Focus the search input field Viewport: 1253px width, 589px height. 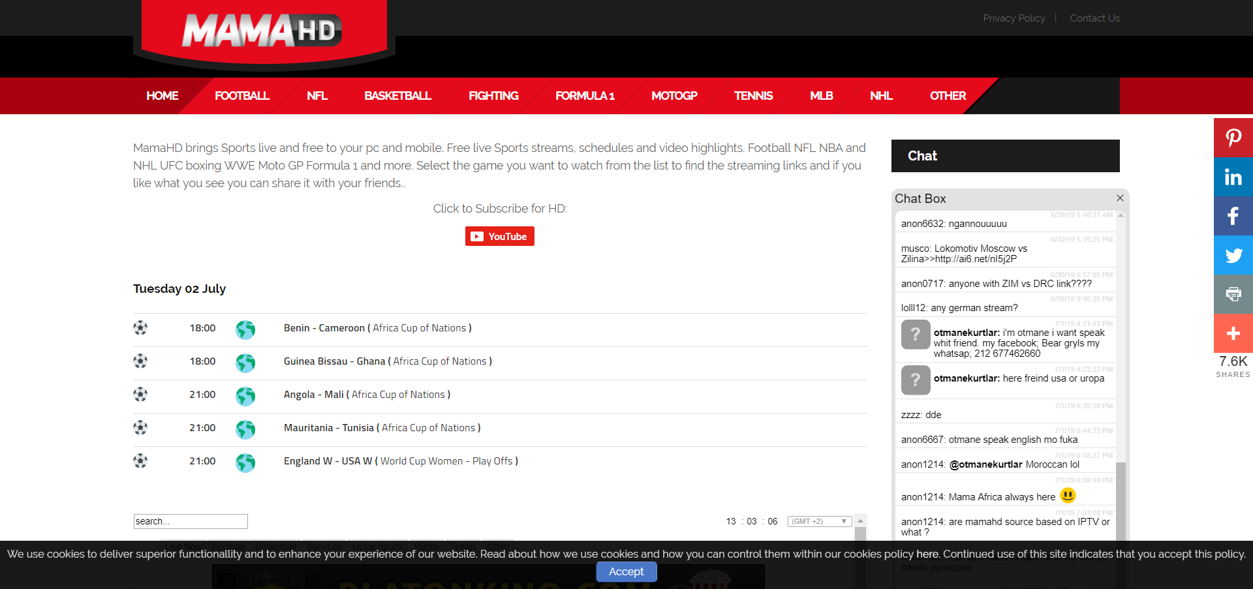[191, 521]
